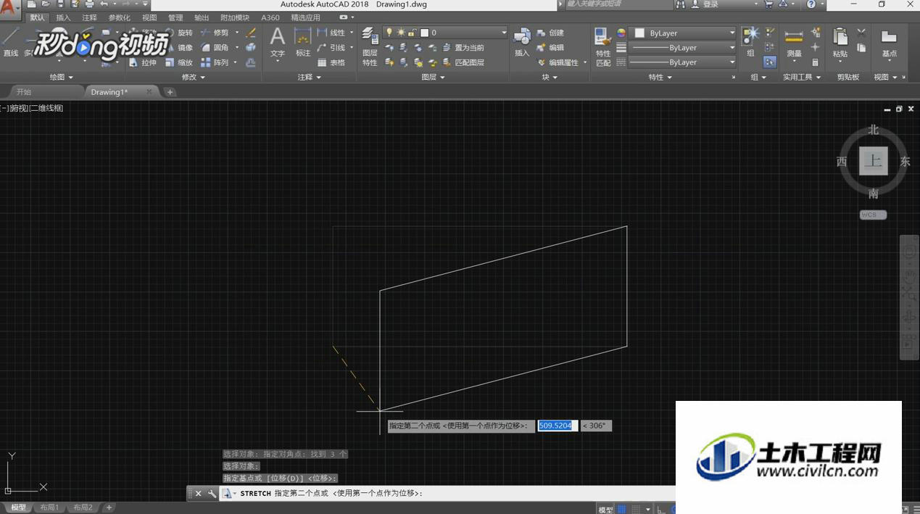Click the object color wheel swatch icon
The image size is (920, 514).
tap(621, 33)
